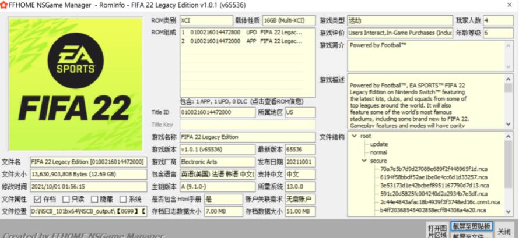519x238 pixels.
Task: Click the 玩家人数 field showing 4
Action: tap(498, 20)
